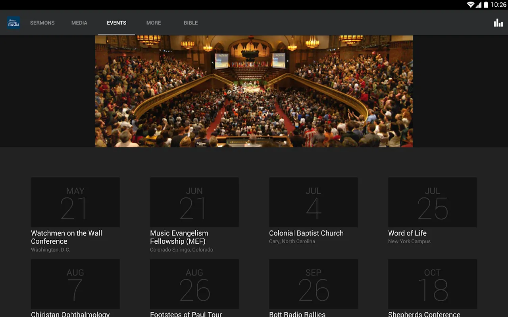Tap the Wi-Fi status icon
Screen dimensions: 508x317
pyautogui.click(x=471, y=5)
